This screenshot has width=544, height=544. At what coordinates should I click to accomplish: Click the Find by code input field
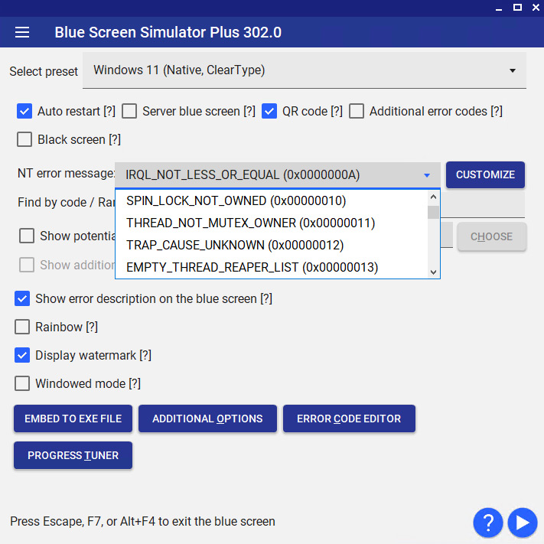[483, 204]
